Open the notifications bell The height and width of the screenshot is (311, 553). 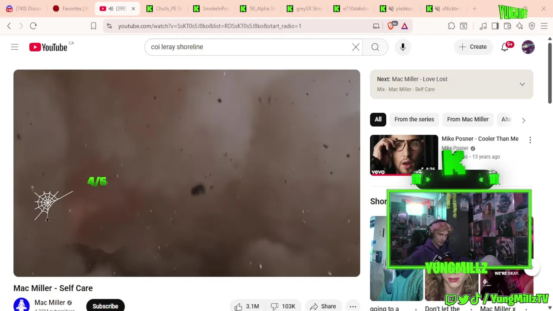point(505,47)
